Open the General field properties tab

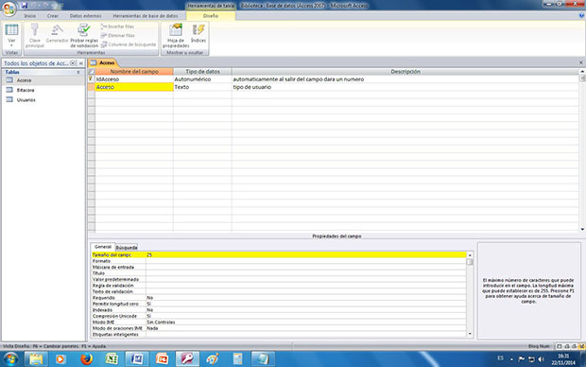(x=103, y=247)
